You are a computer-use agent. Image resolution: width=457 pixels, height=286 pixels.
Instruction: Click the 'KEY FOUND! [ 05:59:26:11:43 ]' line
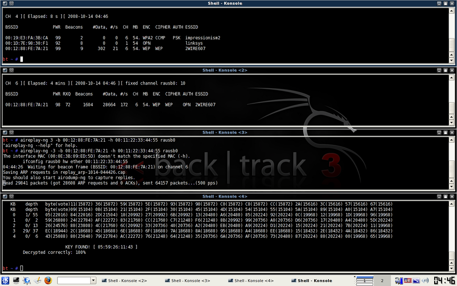(x=101, y=247)
